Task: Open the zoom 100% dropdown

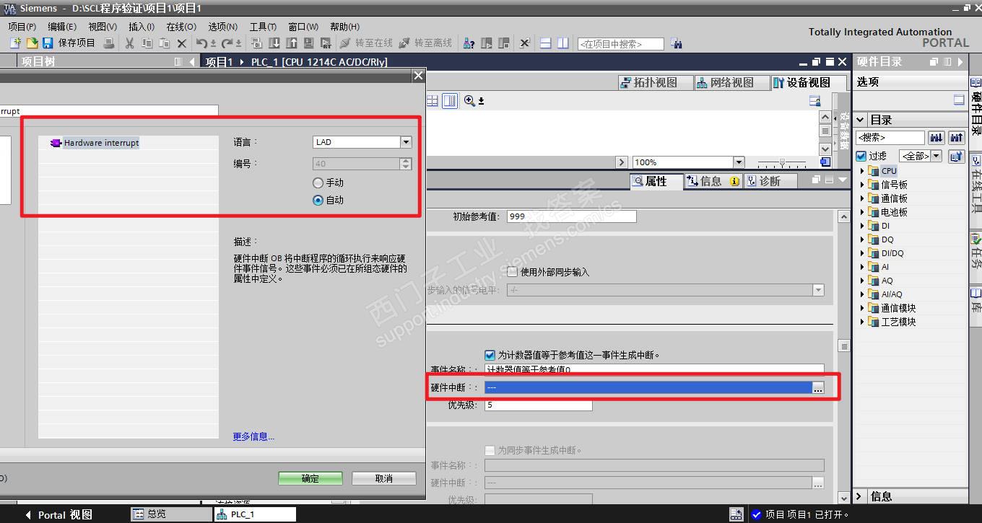Action: [x=739, y=162]
